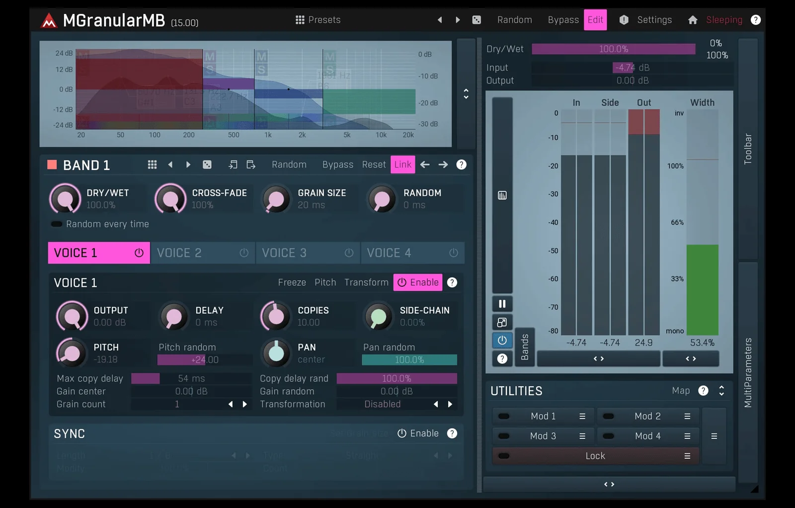This screenshot has height=508, width=795.
Task: Toggle the Random every time switch
Action: click(57, 224)
